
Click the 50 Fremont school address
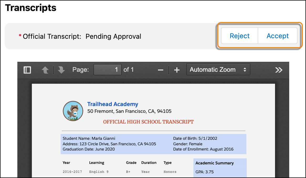(x=129, y=111)
